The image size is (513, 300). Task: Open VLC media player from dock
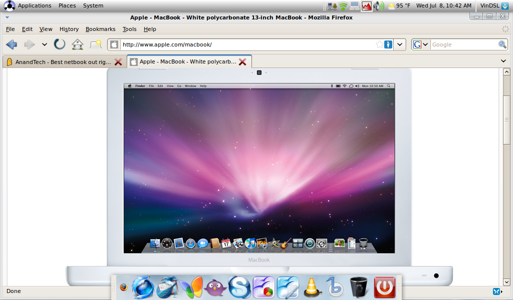312,287
